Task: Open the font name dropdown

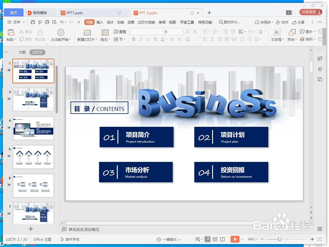Action: click(x=162, y=32)
